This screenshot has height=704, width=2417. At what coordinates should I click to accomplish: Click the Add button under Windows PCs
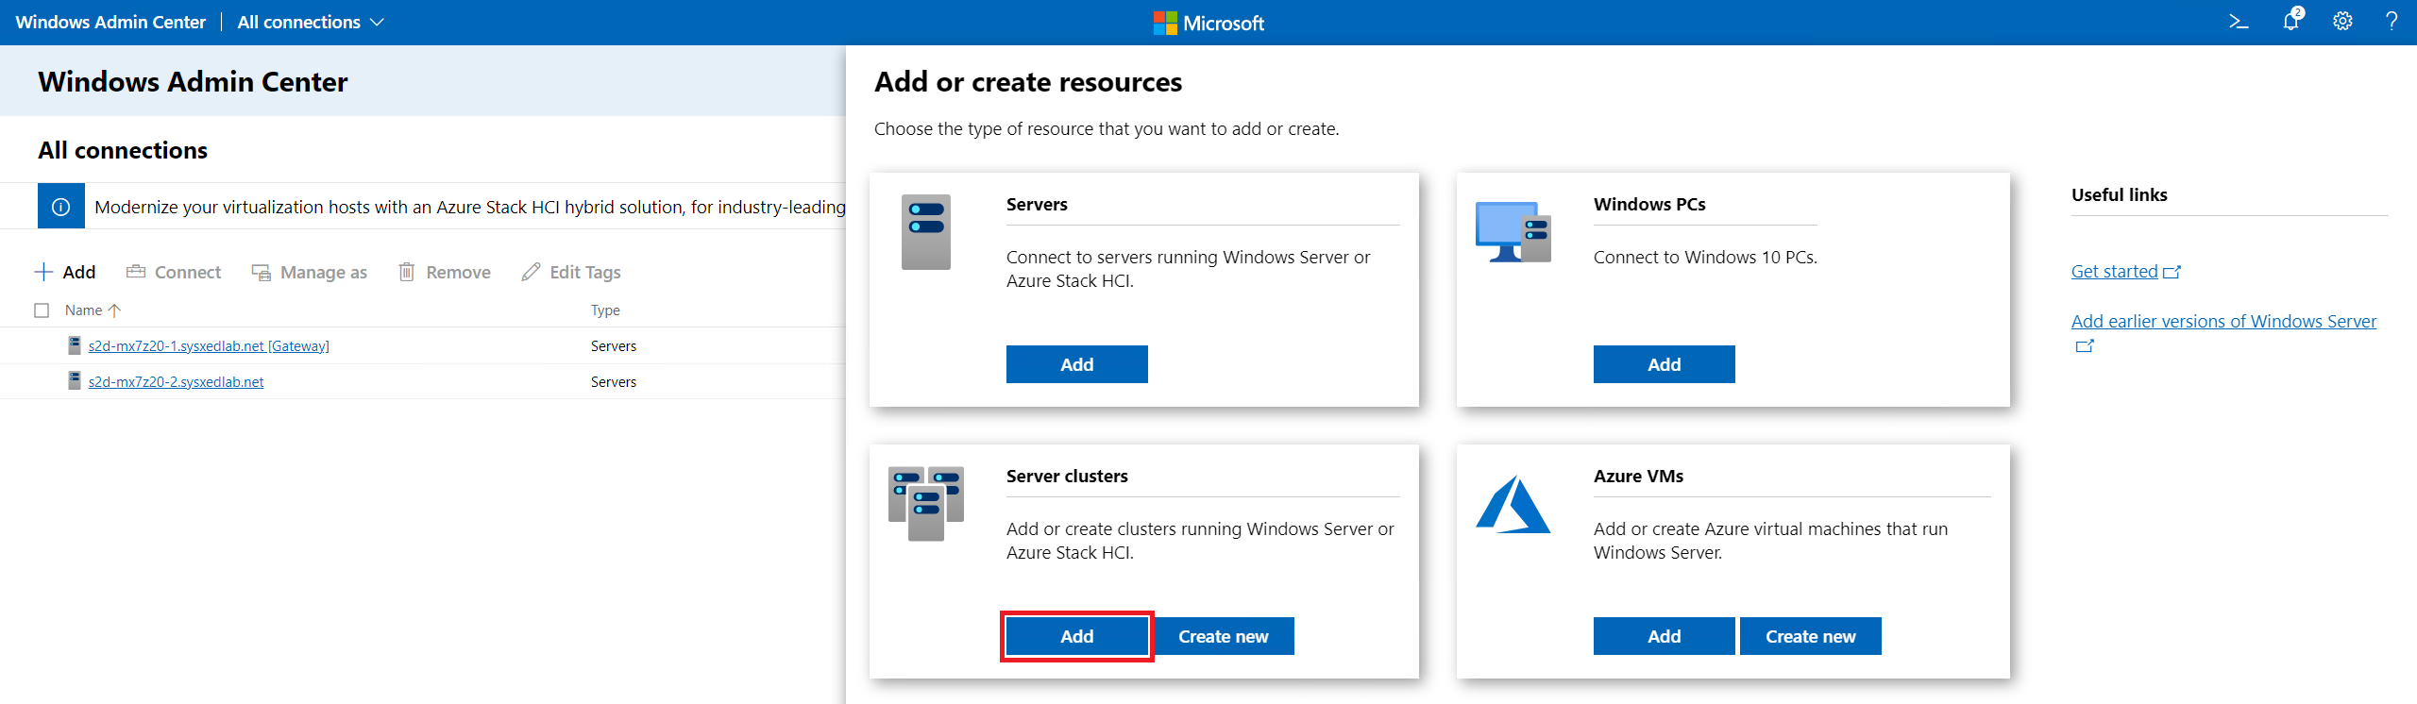point(1665,364)
